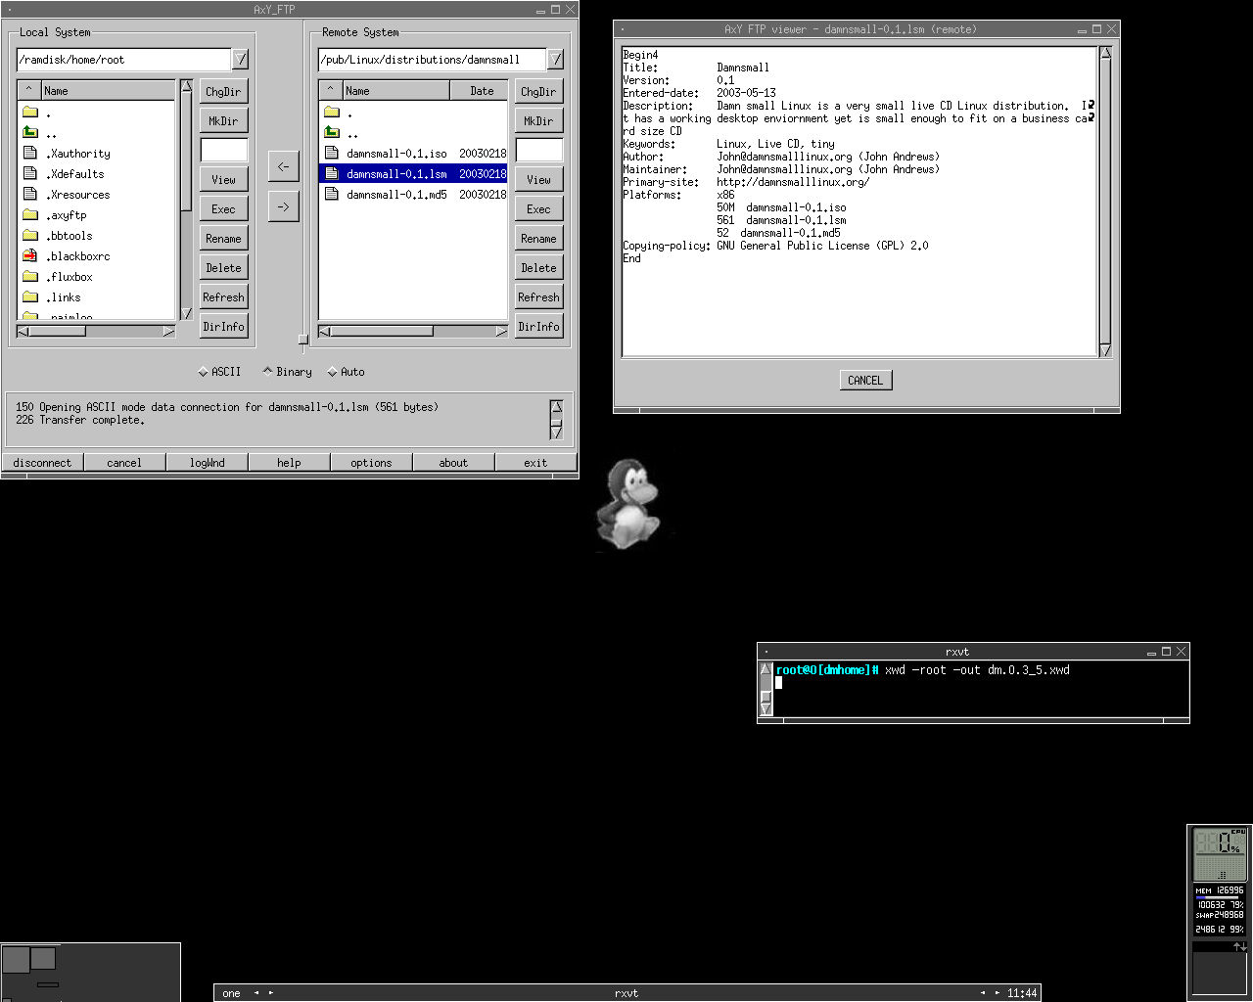This screenshot has width=1253, height=1002.
Task: Click the damnsmall-0.1.lsm file icon
Action: 332,173
